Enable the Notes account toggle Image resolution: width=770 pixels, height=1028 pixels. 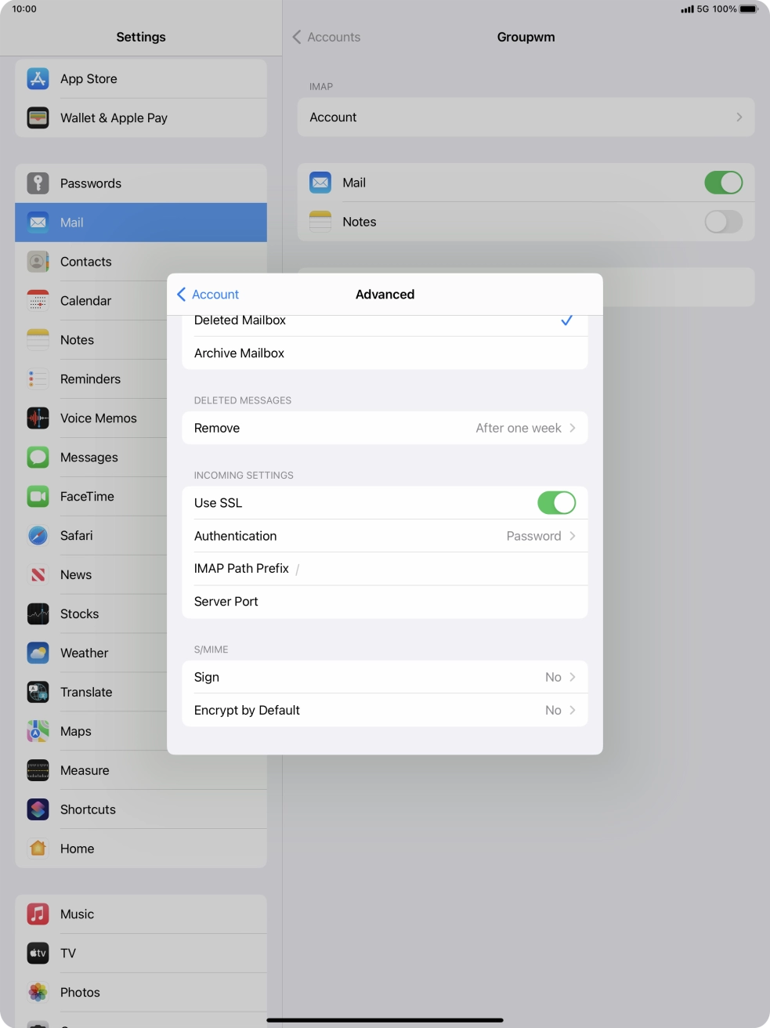722,222
